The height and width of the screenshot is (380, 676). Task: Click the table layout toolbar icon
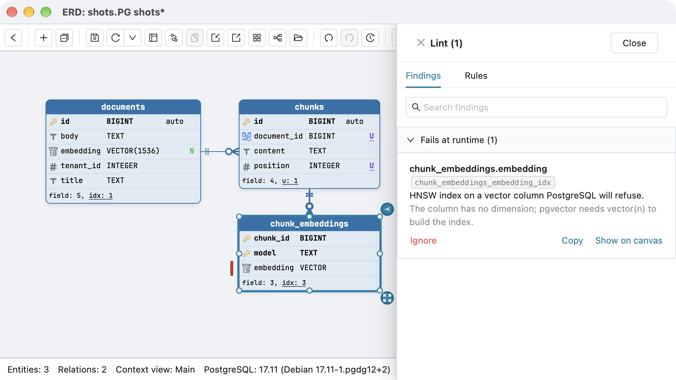(x=153, y=38)
